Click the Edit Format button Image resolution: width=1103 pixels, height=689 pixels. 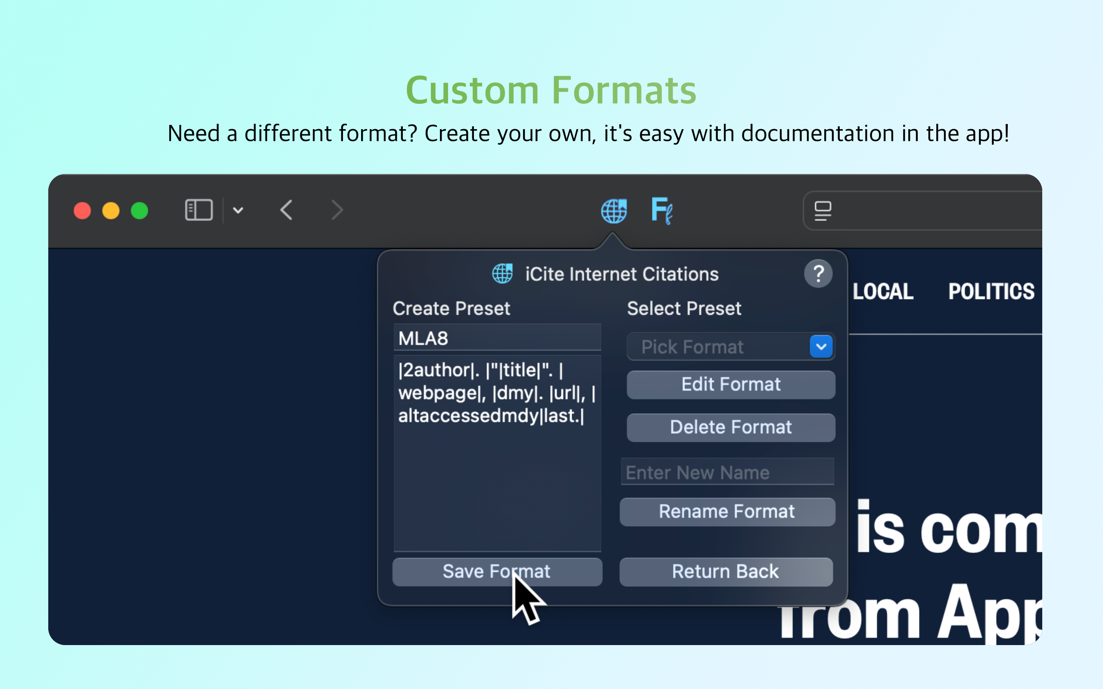coord(731,385)
